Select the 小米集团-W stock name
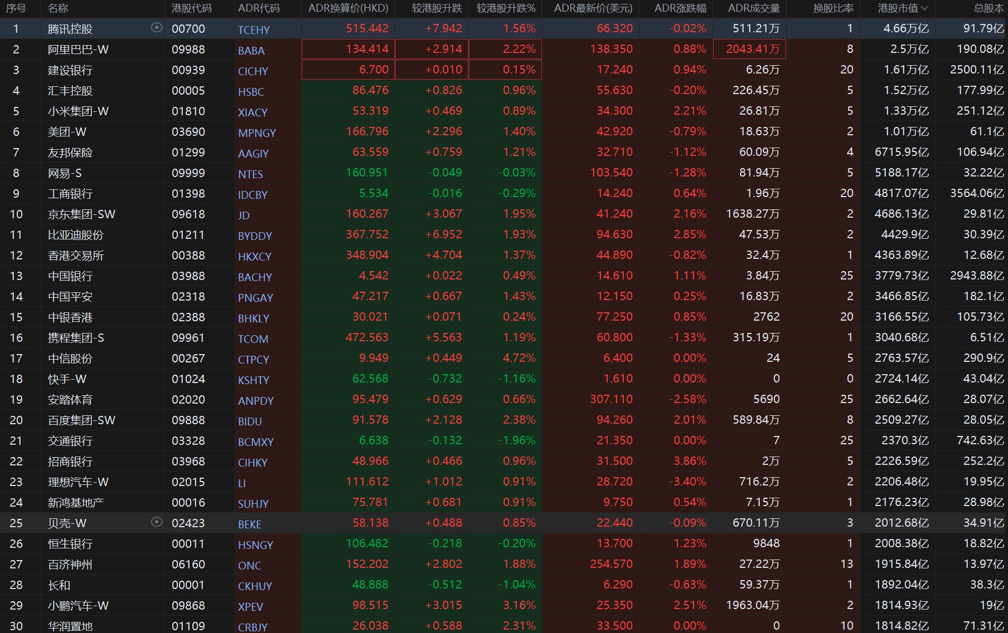The width and height of the screenshot is (1008, 633). (78, 111)
